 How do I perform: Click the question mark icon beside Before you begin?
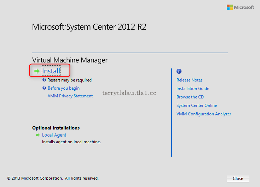click(x=44, y=88)
